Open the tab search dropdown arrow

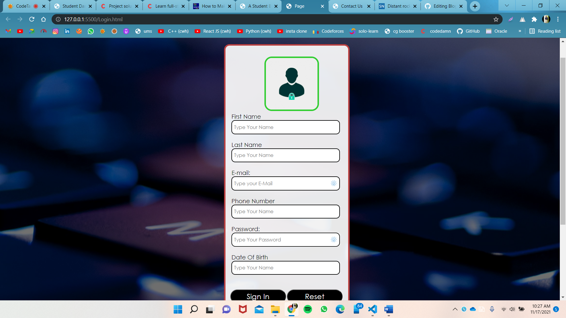[x=507, y=6]
